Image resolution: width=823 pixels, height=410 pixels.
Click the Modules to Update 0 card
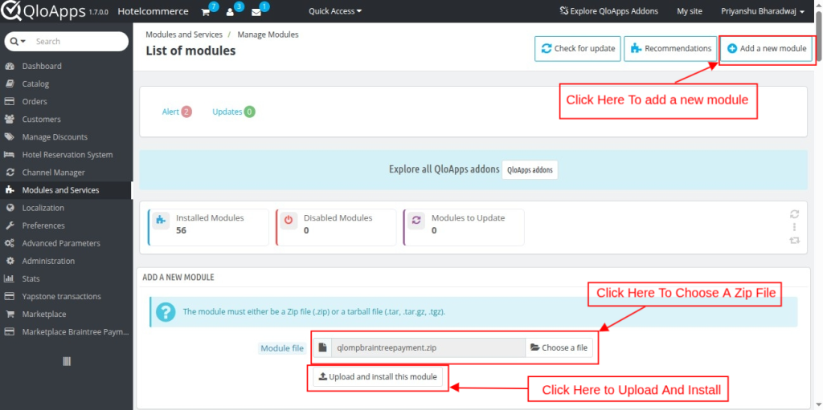464,228
